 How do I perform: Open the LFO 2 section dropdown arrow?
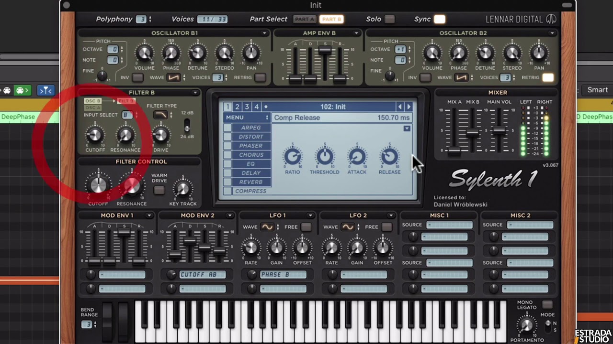tap(391, 215)
